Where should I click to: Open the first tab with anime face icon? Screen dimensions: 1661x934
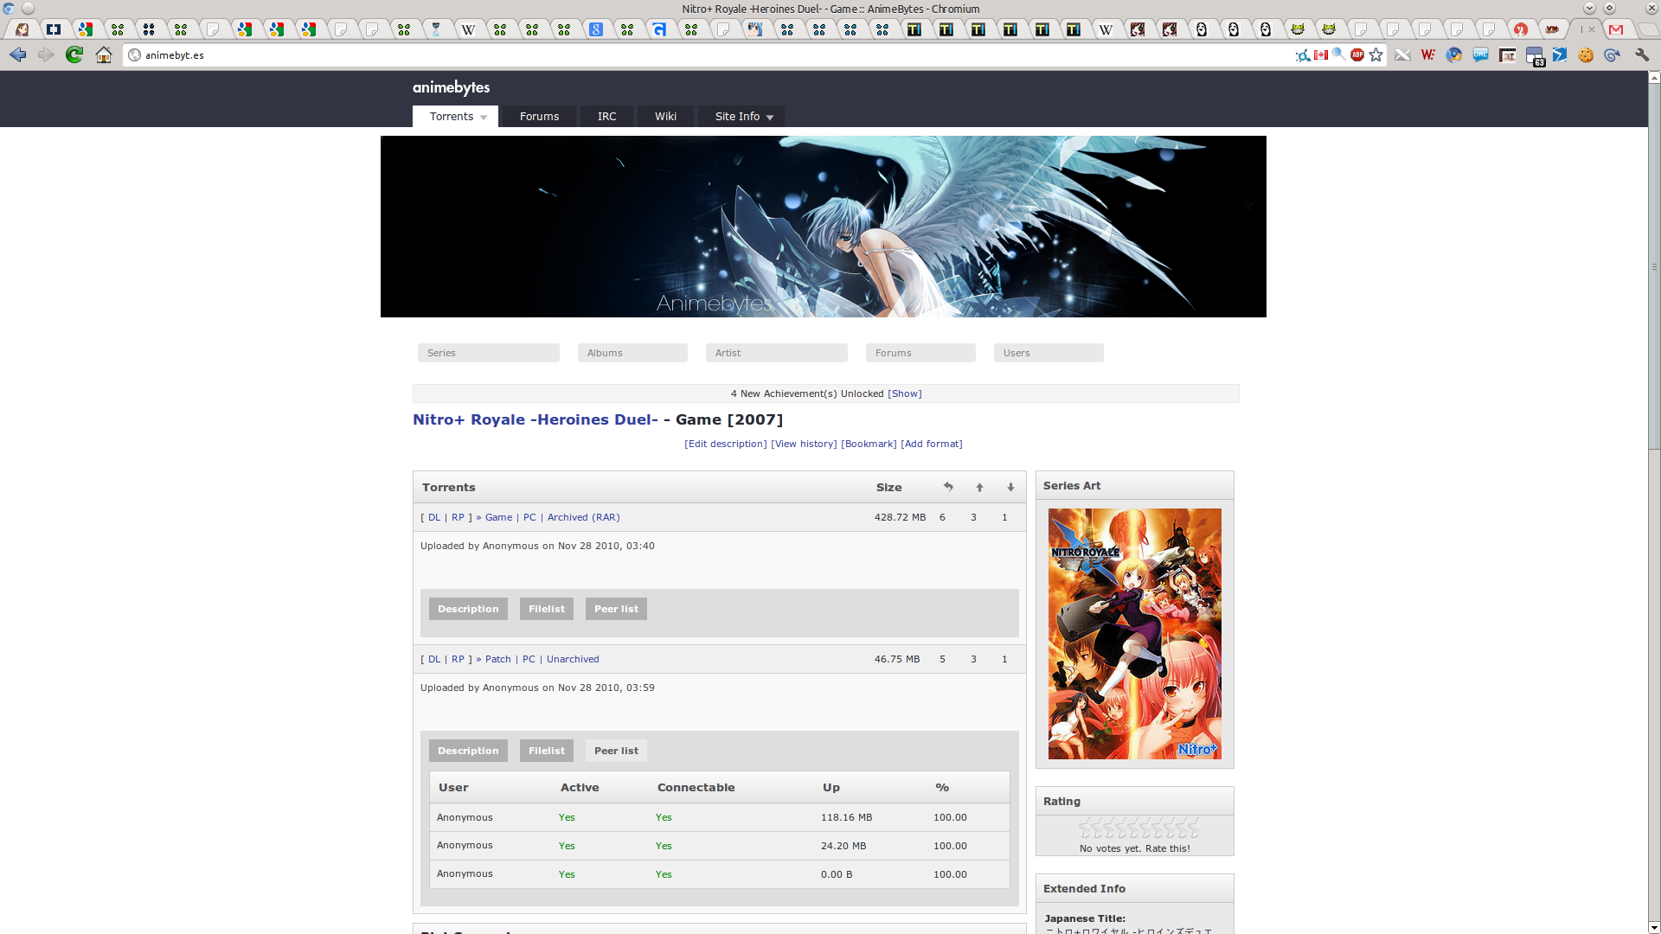(x=22, y=29)
